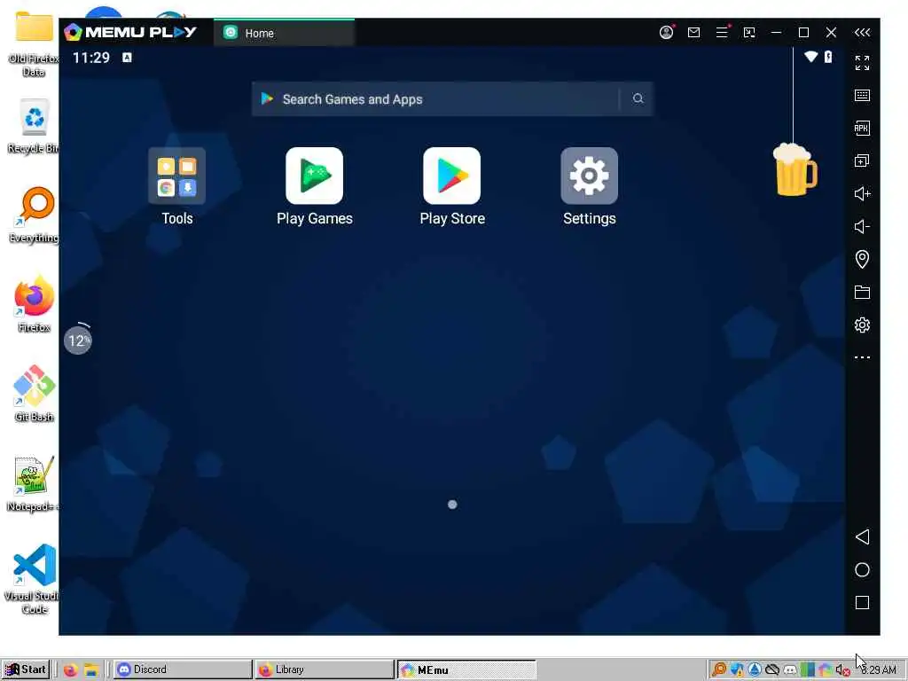Show more sidebar tools with ellipsis
This screenshot has height=681, width=908.
862,357
